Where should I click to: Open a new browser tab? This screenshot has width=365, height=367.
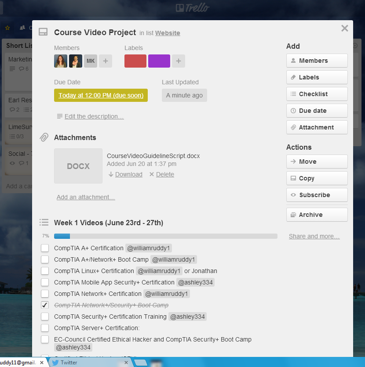[x=141, y=363]
